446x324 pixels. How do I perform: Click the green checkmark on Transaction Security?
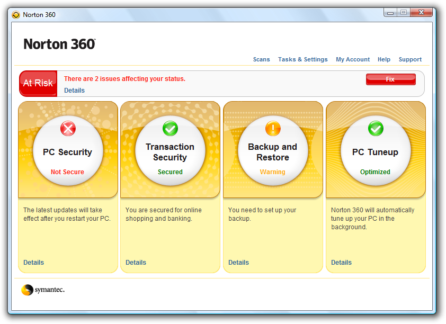170,129
